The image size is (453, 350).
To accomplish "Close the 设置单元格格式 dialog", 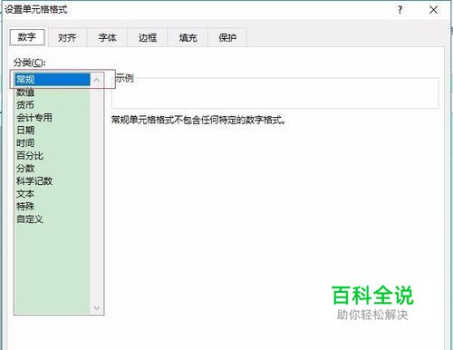I will click(x=433, y=10).
